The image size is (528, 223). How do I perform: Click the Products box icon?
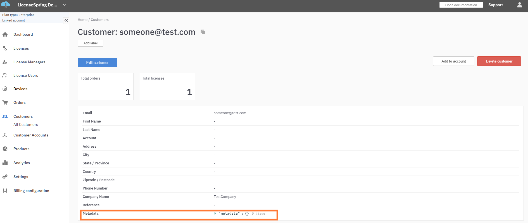coord(5,149)
